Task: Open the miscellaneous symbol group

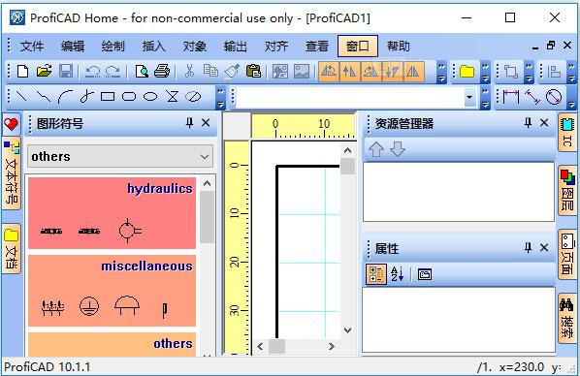Action: 112,291
